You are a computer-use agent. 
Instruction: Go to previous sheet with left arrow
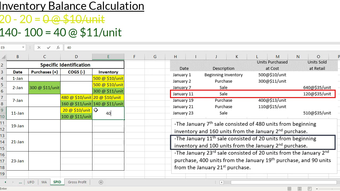coord(5,182)
